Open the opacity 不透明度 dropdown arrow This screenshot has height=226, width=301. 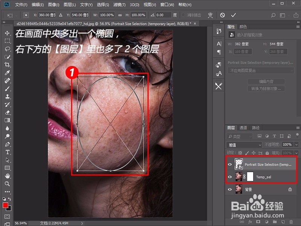click(296, 145)
